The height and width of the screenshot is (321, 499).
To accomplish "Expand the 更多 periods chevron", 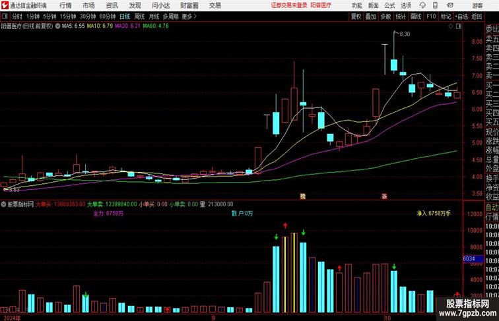I will click(x=189, y=16).
